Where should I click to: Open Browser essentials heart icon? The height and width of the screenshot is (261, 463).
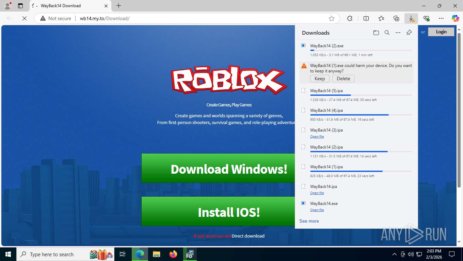click(426, 18)
